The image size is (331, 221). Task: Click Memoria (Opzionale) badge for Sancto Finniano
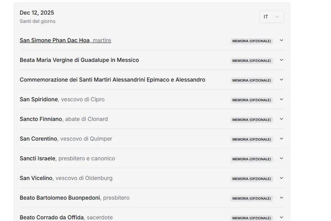(x=252, y=120)
